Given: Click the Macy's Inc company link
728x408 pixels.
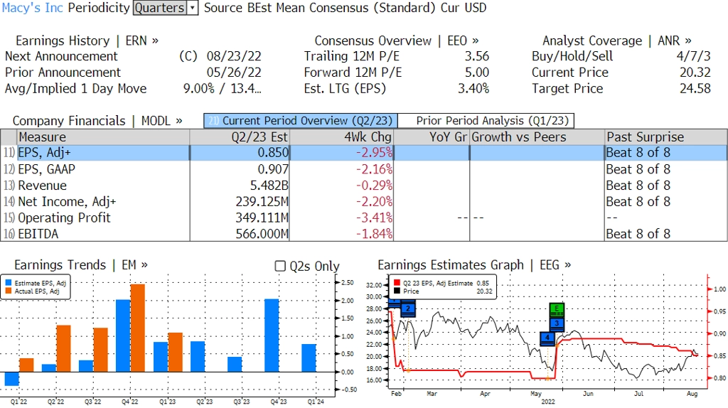Looking at the screenshot, I should [x=33, y=8].
